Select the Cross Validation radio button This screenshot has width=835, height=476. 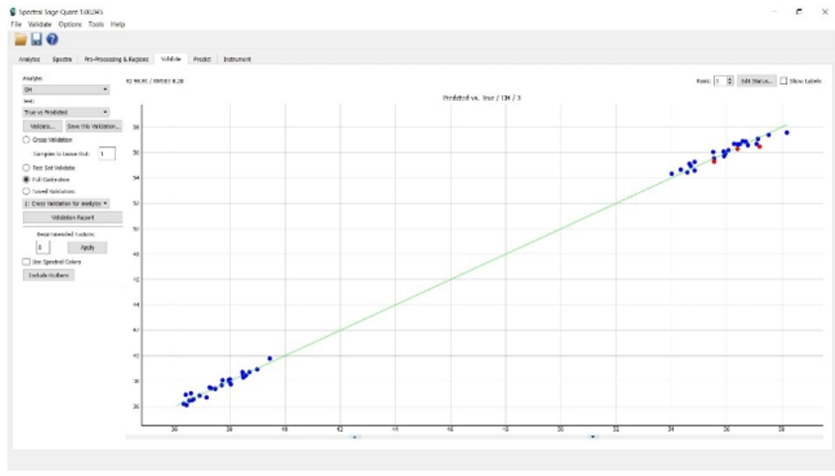(x=26, y=140)
